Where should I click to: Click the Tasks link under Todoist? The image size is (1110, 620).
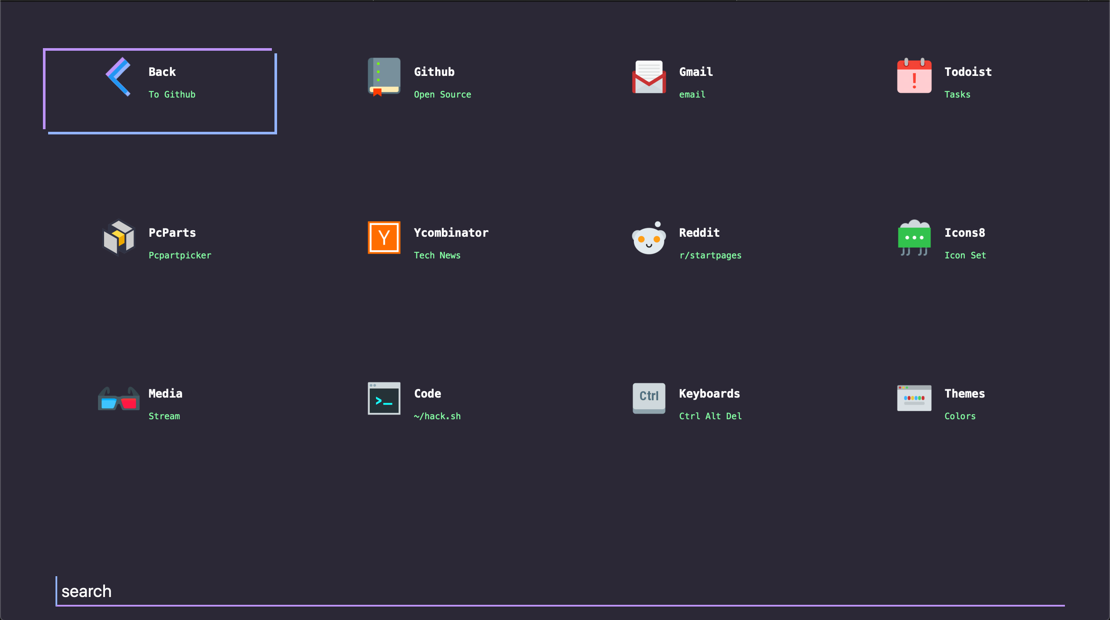pos(957,95)
